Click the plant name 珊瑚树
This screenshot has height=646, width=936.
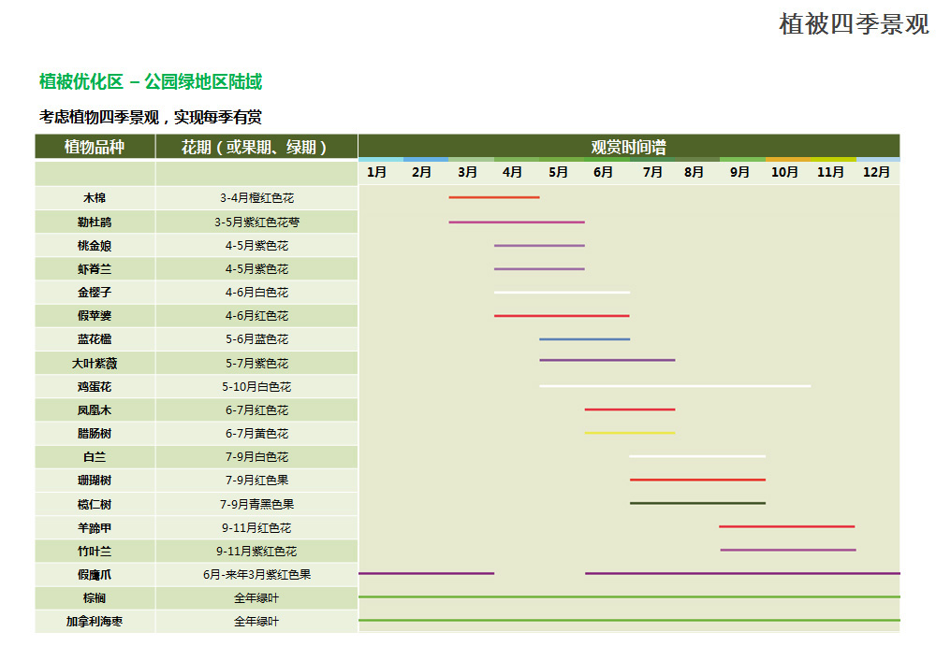click(x=95, y=481)
